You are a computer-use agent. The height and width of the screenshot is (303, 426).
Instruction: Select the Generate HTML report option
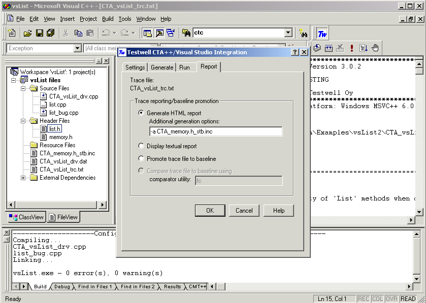click(141, 113)
